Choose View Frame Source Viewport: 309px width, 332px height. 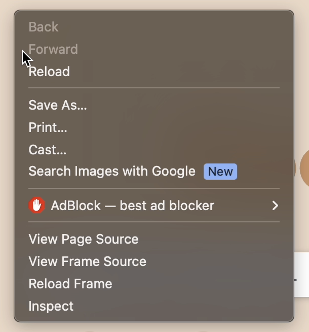pos(88,261)
